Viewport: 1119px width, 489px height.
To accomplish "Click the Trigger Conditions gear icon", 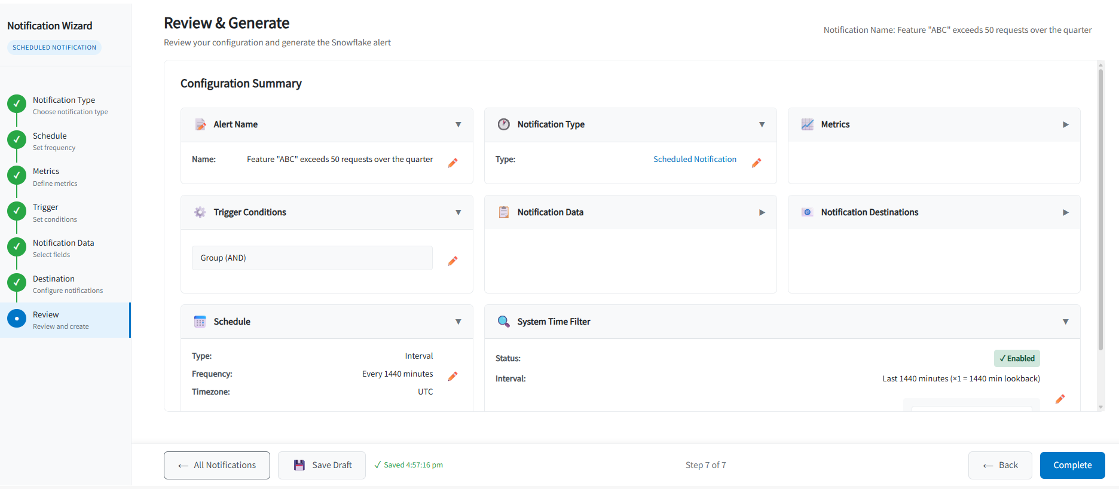I will click(x=200, y=212).
